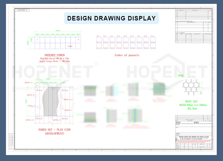
Task: Select panel 9 in the Hopenet Pared grid
Action: click(x=78, y=40)
